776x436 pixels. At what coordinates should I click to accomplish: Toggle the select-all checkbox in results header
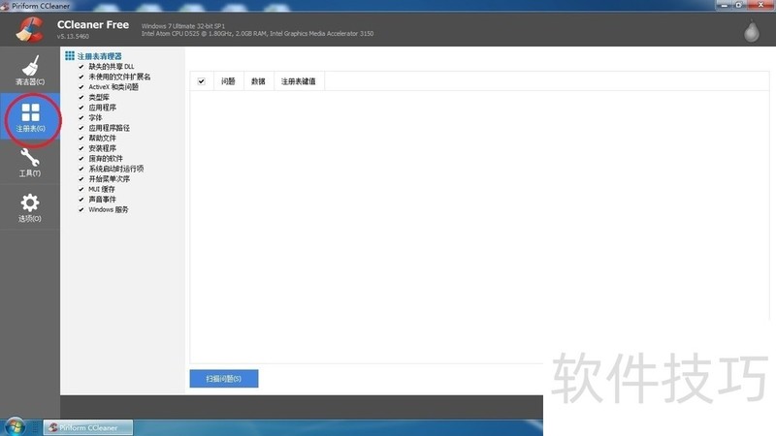click(202, 81)
